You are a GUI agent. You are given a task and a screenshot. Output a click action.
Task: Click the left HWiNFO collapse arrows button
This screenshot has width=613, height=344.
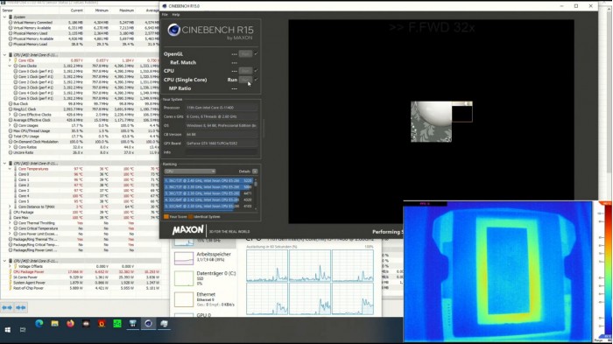pos(7,307)
